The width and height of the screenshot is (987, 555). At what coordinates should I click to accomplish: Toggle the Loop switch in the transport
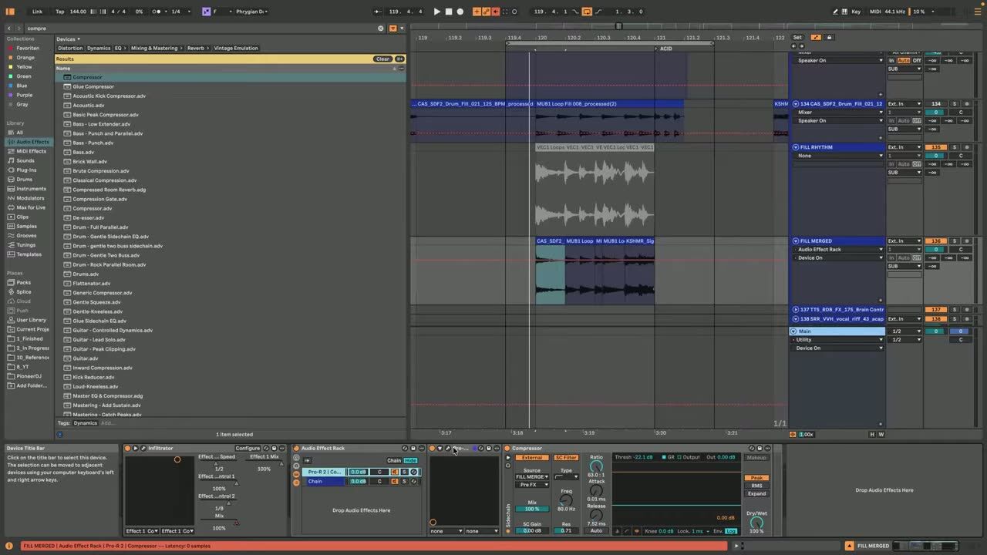[586, 12]
